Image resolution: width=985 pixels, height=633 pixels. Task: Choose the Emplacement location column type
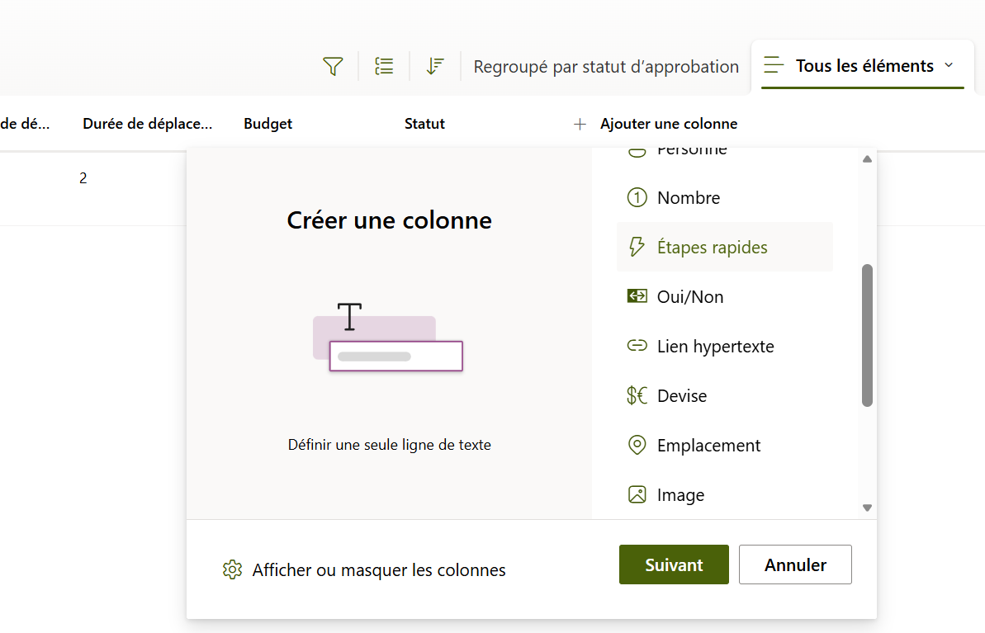click(708, 446)
